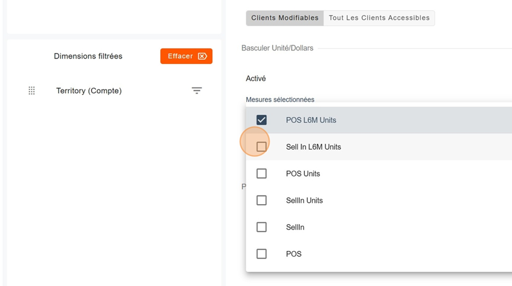
Task: Uncheck the POS L6M Units checkbox
Action: (x=262, y=120)
